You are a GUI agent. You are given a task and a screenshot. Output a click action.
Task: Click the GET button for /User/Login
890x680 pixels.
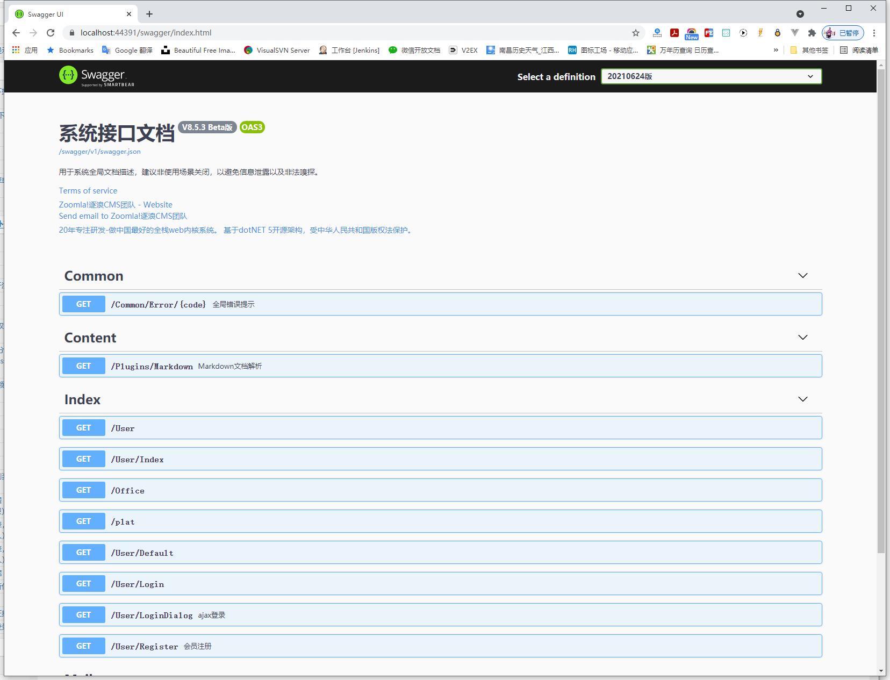click(x=83, y=583)
